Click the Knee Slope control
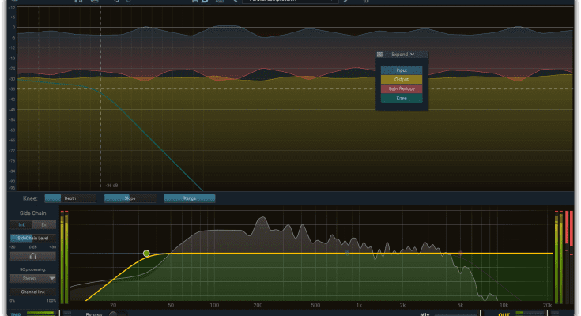The height and width of the screenshot is (316, 581). tap(130, 198)
